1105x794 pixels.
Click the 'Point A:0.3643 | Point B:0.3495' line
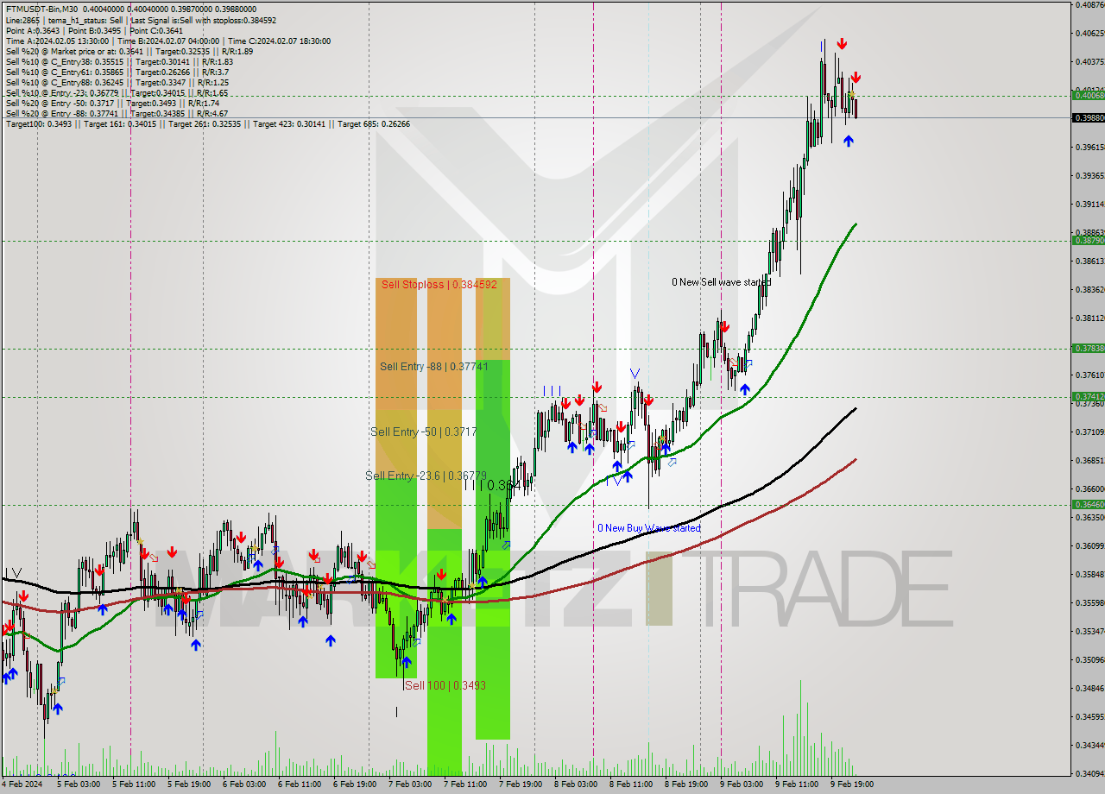pos(94,30)
